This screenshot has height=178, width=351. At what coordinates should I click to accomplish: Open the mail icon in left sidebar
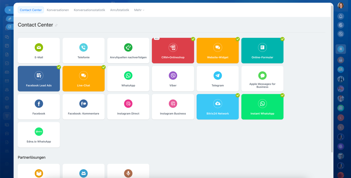(7, 81)
